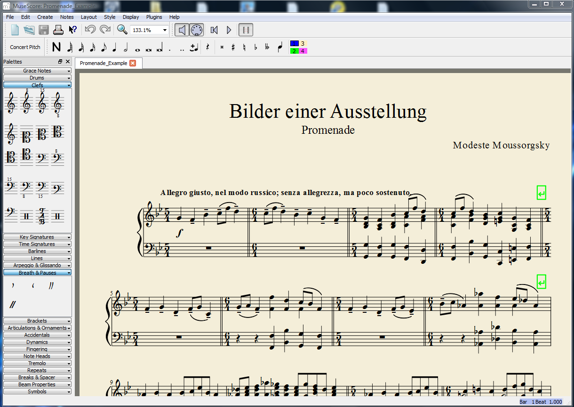Expand the Dynamics palette

click(x=37, y=342)
